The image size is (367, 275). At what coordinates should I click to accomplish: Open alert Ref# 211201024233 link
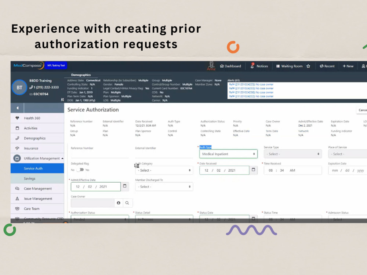[x=251, y=88]
